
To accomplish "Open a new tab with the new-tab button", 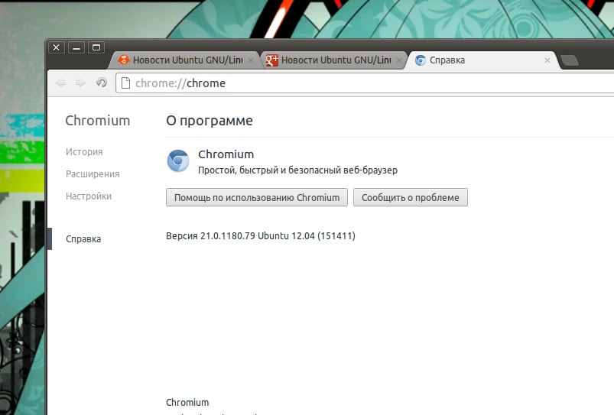I will 570,60.
